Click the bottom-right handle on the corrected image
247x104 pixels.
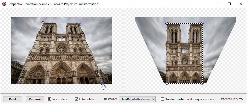pyautogui.click(x=202, y=83)
